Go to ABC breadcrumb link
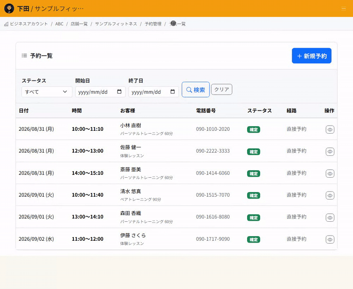This screenshot has width=353, height=289. (x=59, y=24)
